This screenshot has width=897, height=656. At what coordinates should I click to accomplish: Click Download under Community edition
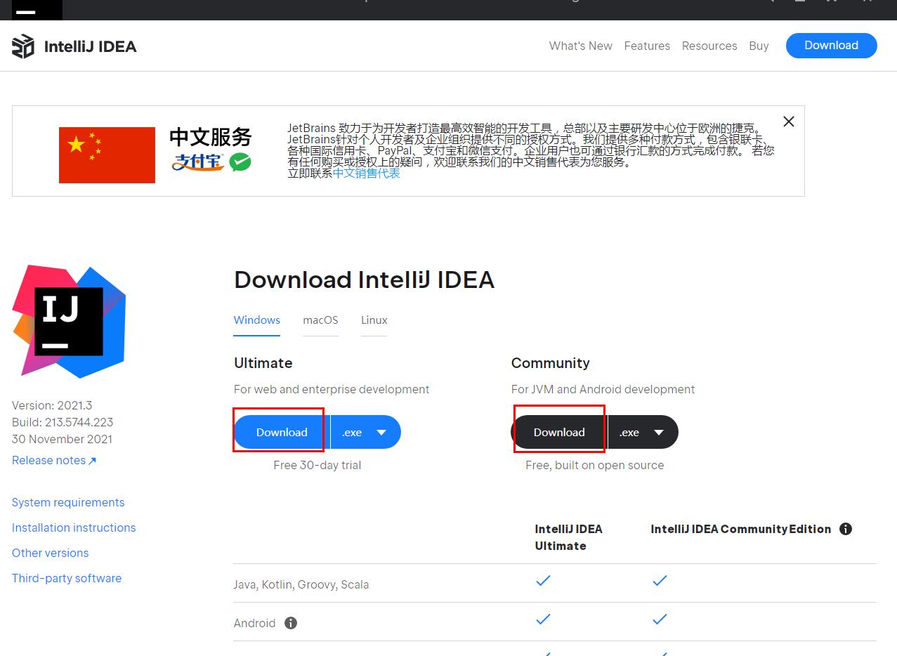pos(558,432)
